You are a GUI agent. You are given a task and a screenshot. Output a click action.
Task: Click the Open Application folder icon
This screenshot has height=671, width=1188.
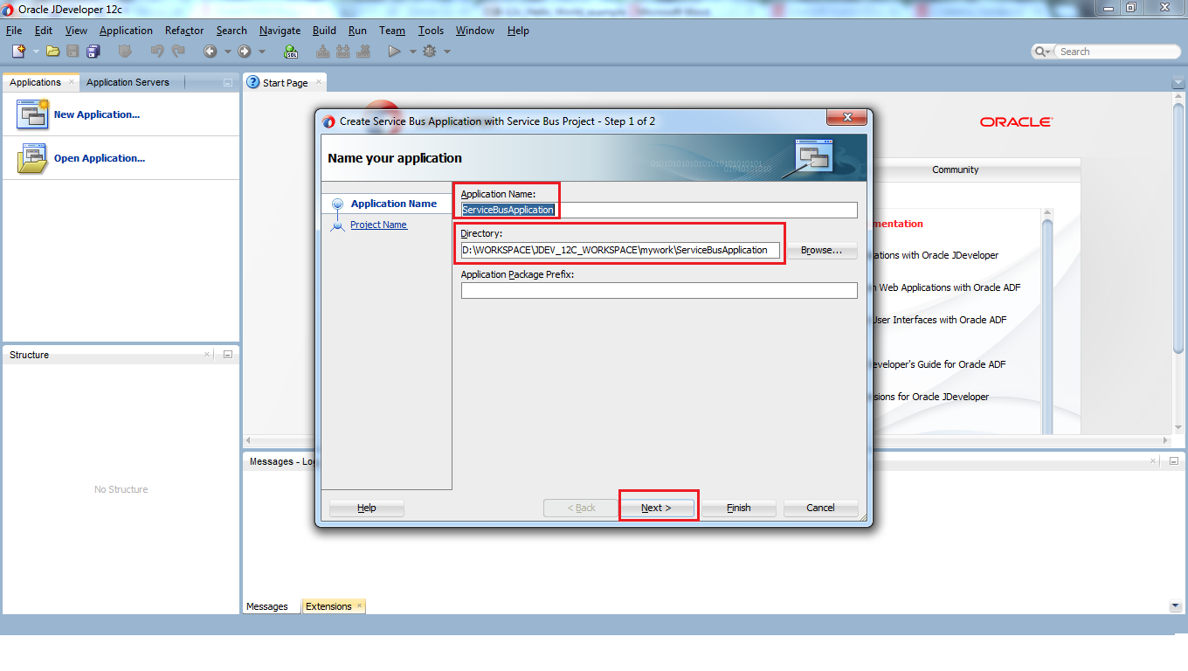(x=32, y=159)
